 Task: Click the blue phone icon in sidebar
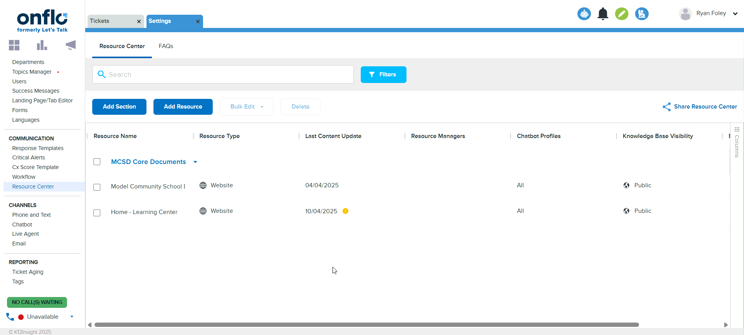[10, 317]
